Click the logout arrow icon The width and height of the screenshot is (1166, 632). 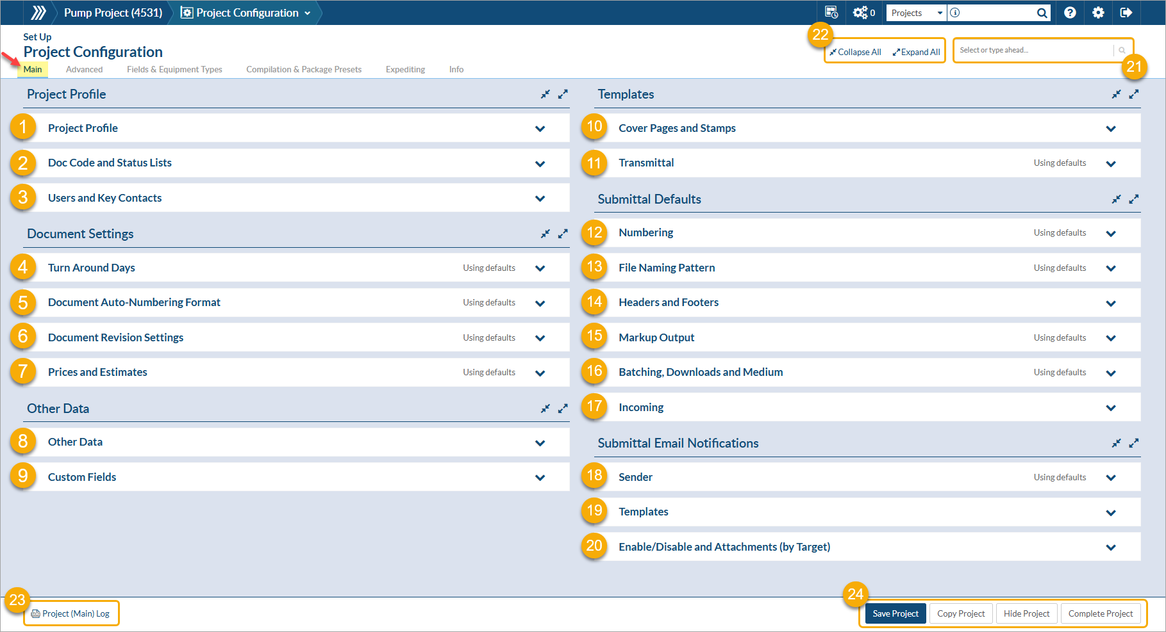point(1126,13)
